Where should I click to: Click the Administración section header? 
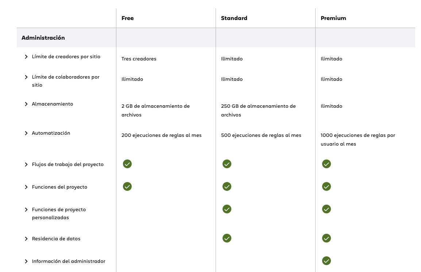click(43, 38)
